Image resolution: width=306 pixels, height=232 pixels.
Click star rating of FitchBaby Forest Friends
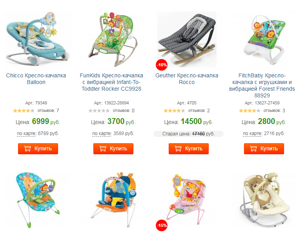(x=250, y=111)
